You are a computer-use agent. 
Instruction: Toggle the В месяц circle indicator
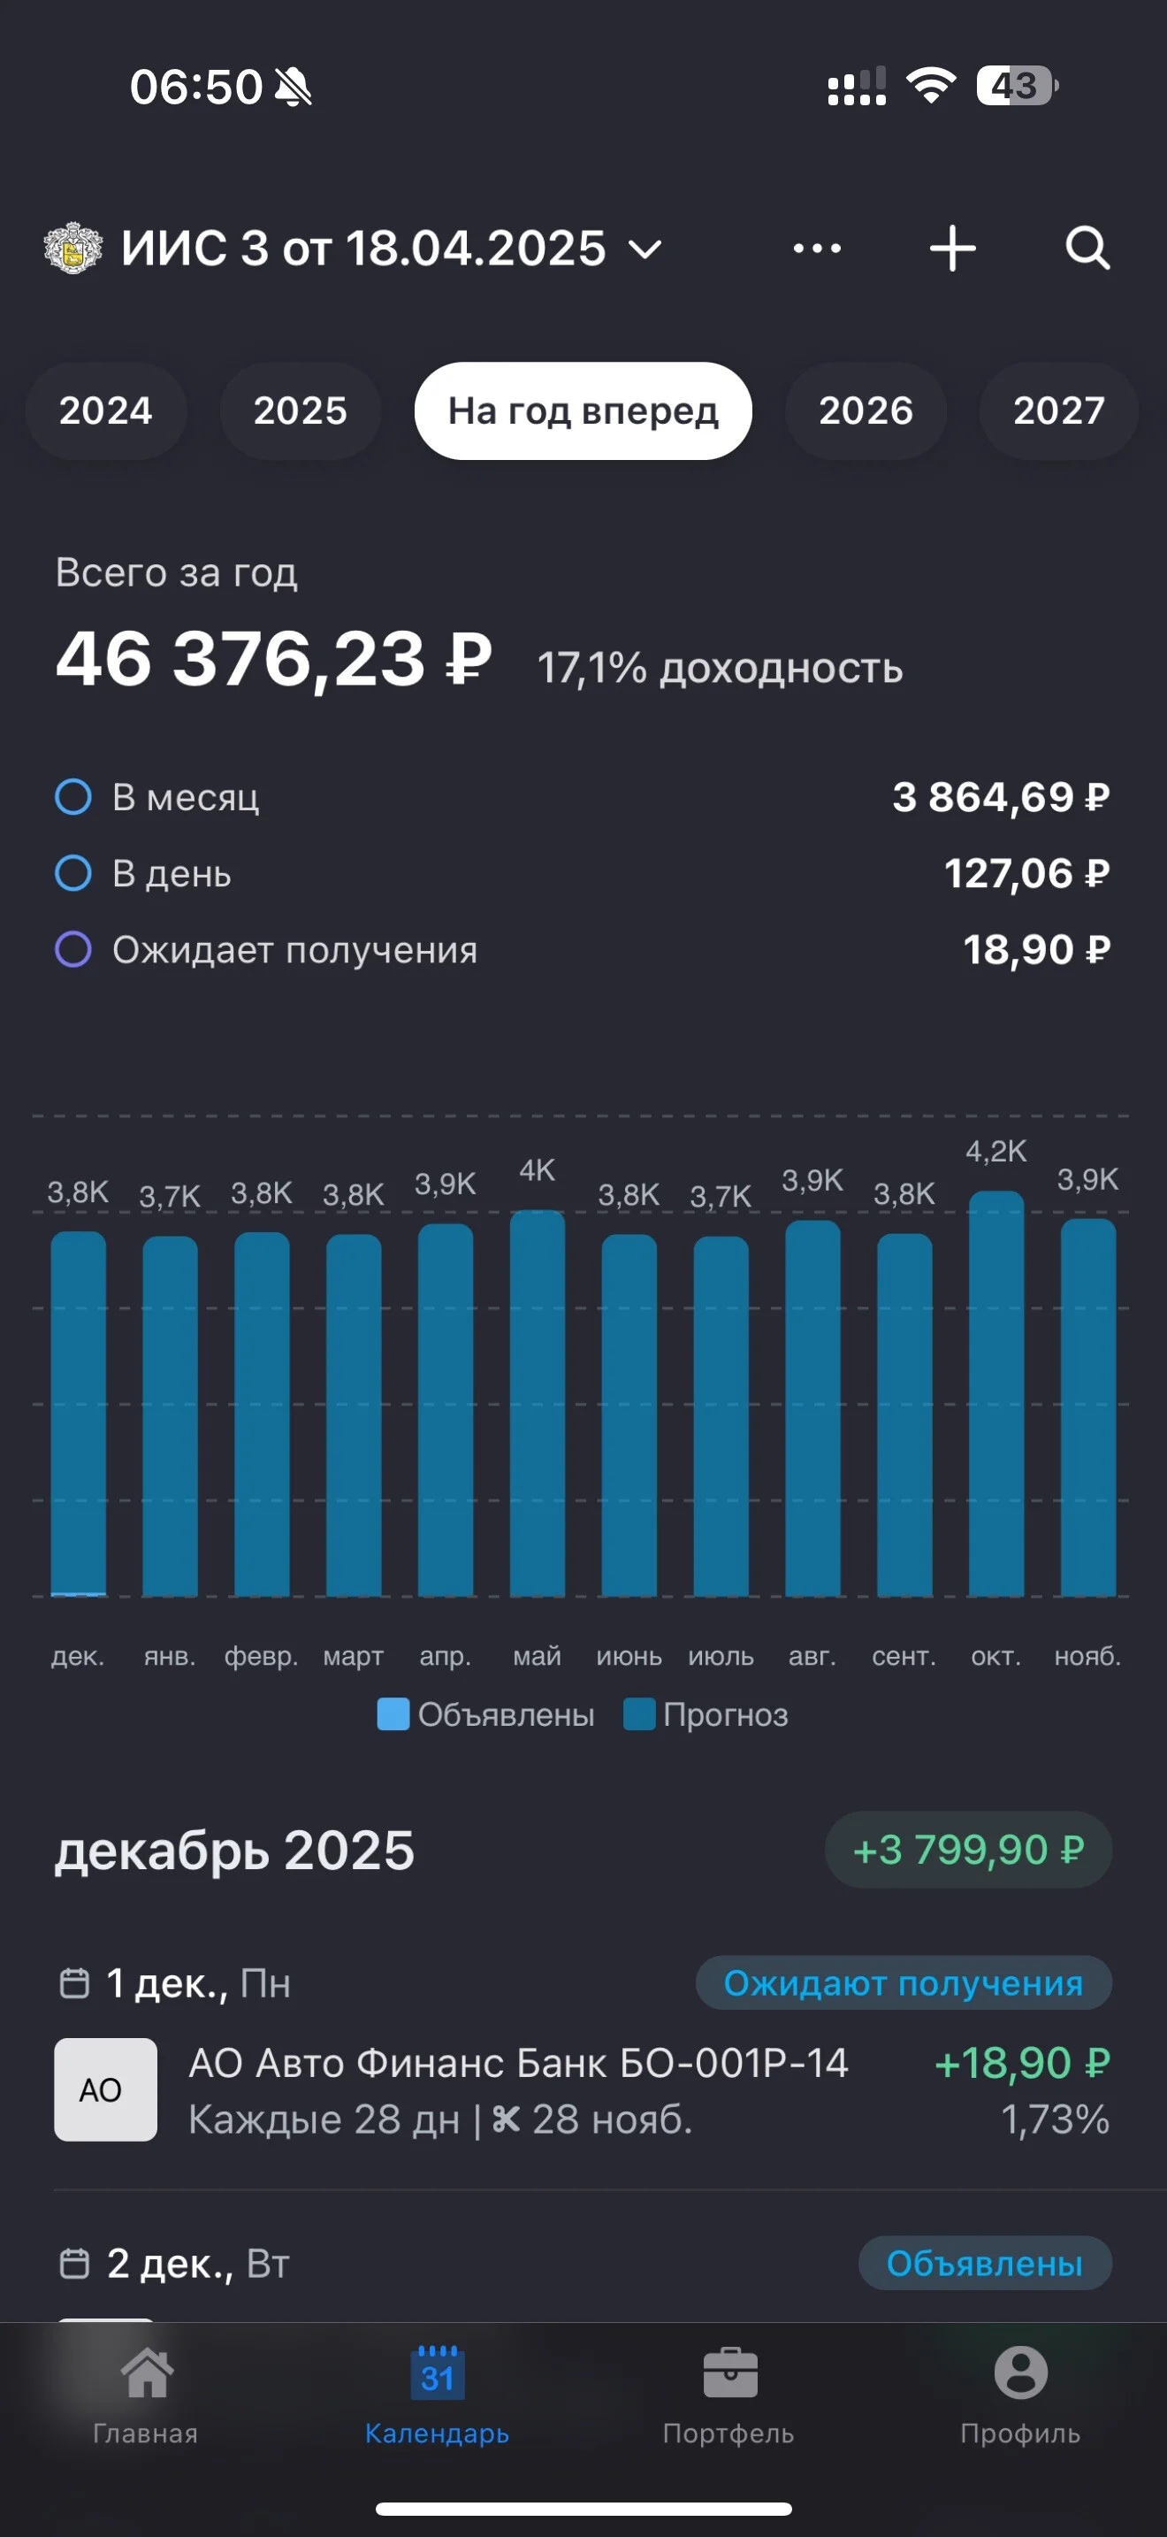click(72, 797)
